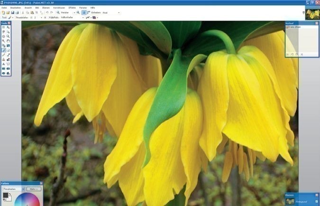Open the Effekte menu
Viewport: 320px width, 206px height.
pyautogui.click(x=72, y=8)
